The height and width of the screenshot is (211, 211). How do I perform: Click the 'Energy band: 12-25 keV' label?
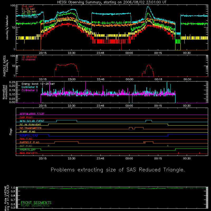pos(38,84)
